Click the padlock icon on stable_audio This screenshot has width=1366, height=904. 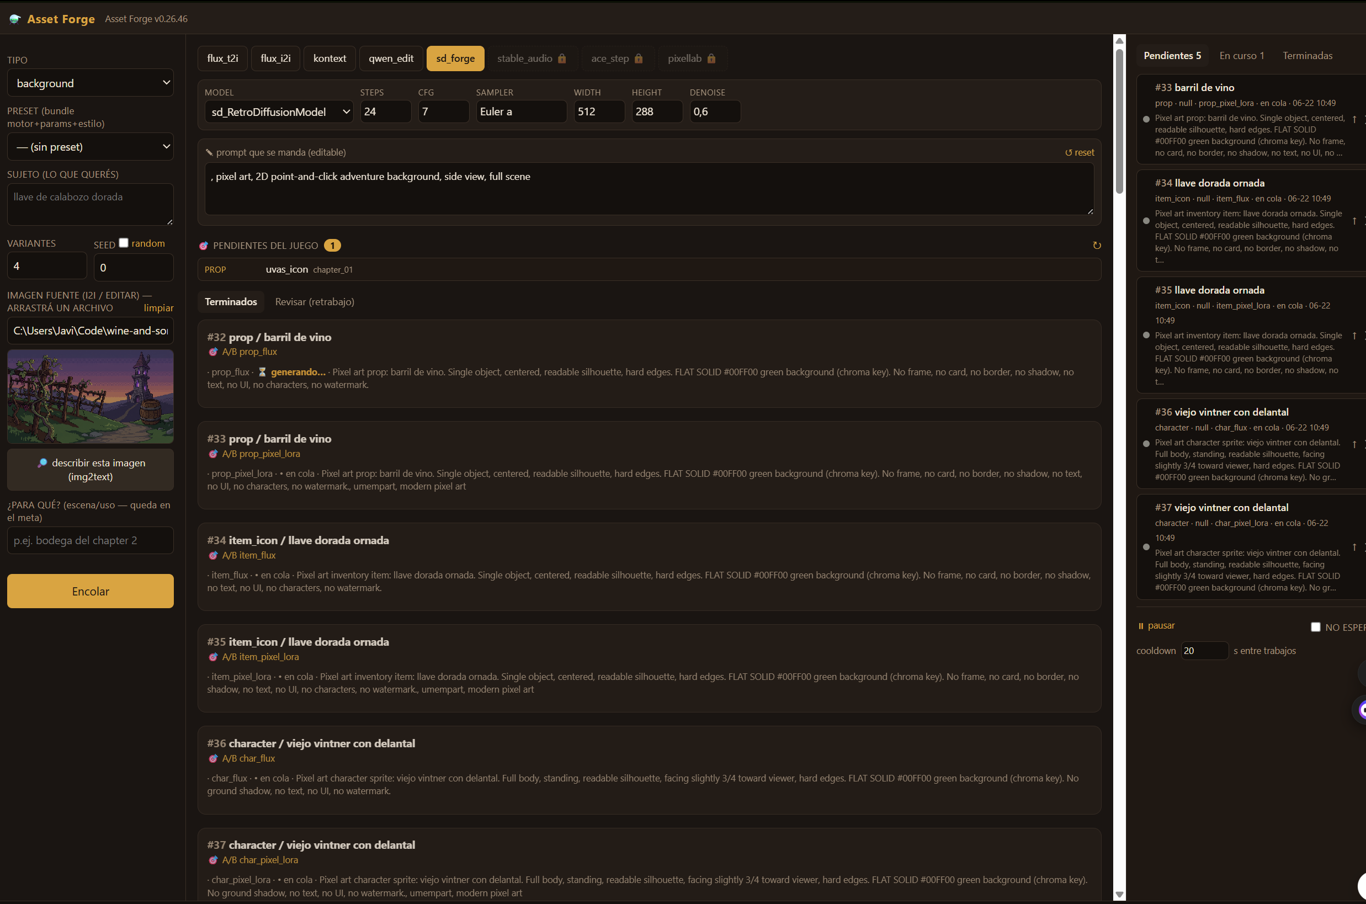[562, 59]
